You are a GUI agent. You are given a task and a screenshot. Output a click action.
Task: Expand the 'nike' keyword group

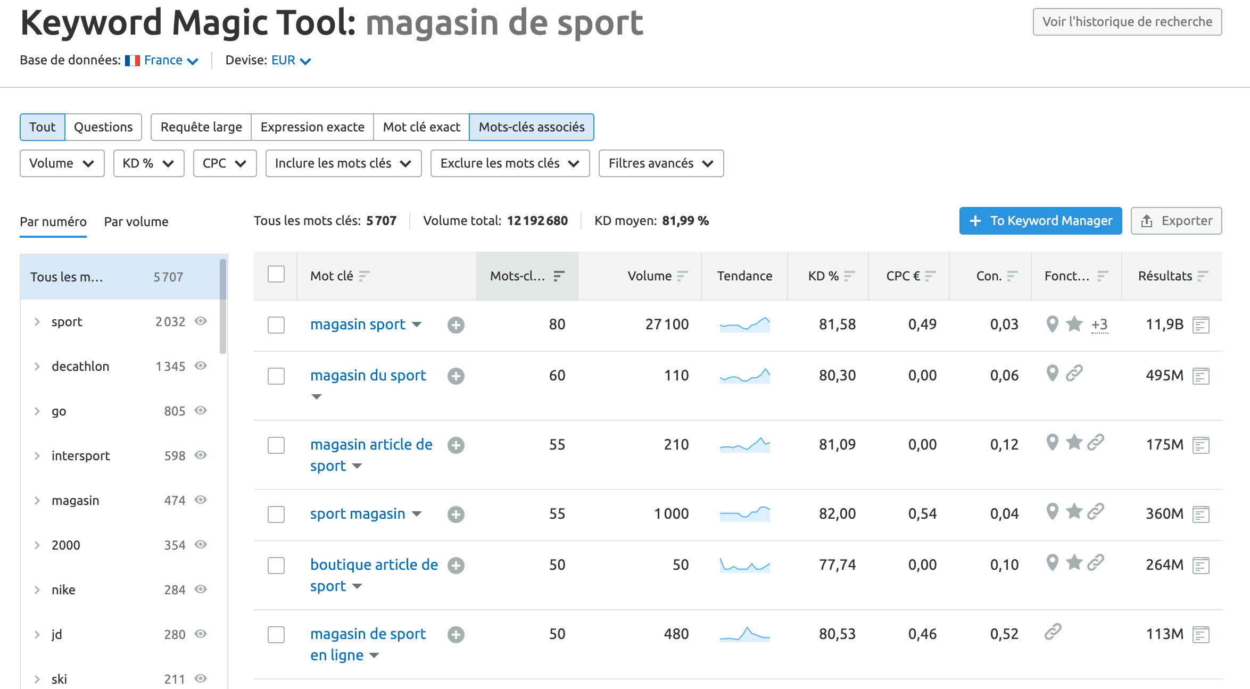click(x=37, y=590)
